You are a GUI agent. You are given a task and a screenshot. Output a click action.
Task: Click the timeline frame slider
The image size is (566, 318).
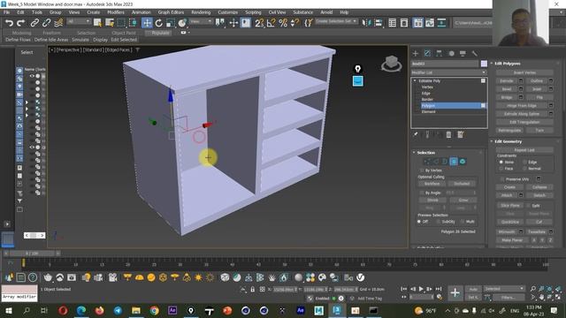tap(32, 254)
